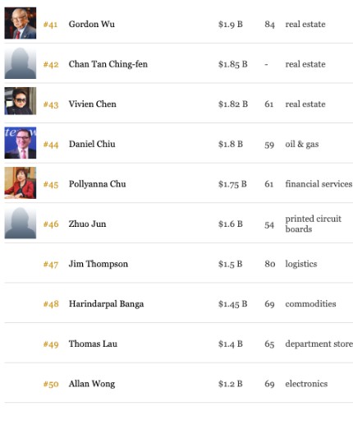Open Jim Thompson's profile

99,264
